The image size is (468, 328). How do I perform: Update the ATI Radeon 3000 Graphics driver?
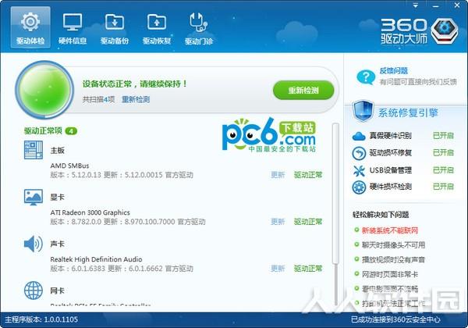click(x=278, y=222)
